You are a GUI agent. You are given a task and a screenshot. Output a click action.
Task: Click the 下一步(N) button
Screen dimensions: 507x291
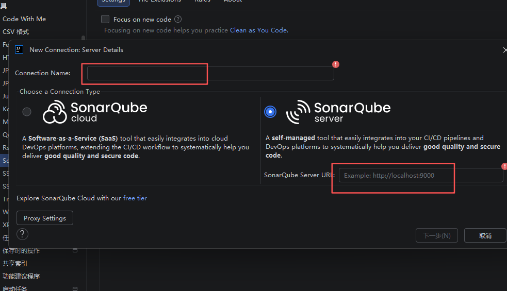(436, 235)
